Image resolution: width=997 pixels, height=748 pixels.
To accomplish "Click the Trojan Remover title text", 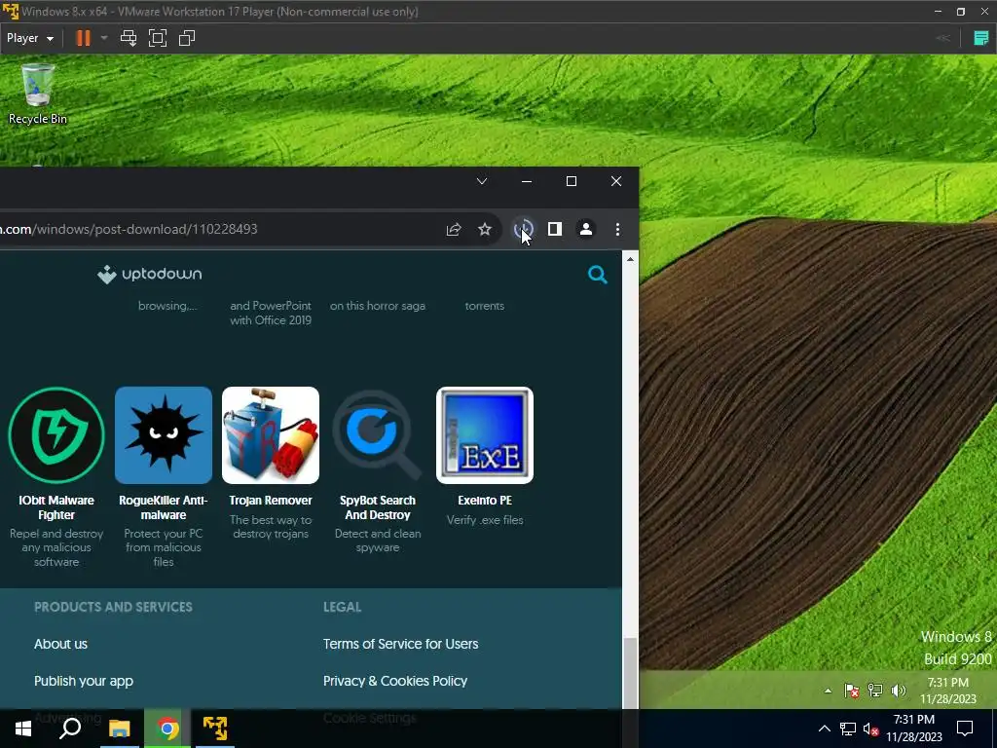I will [x=271, y=501].
